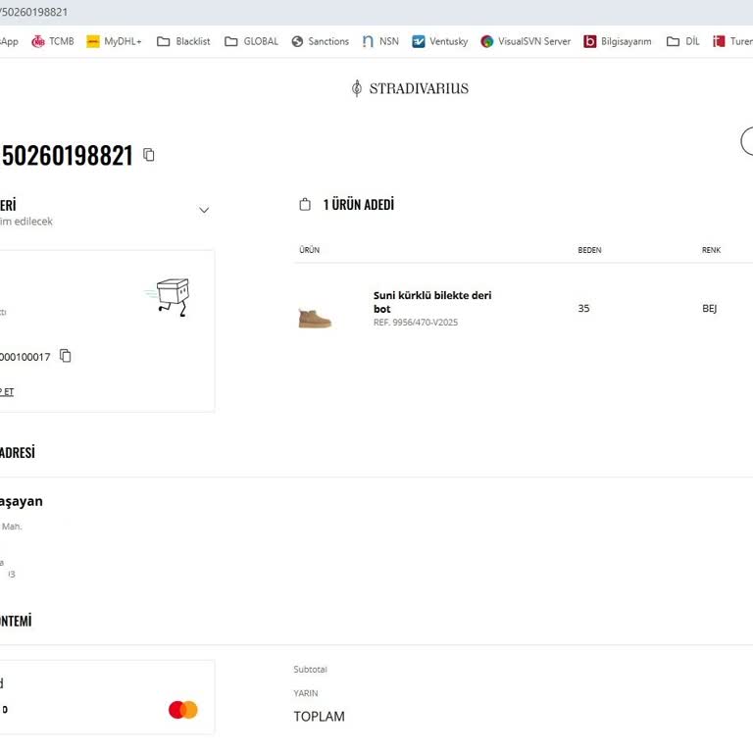The image size is (753, 753).
Task: Click the RENK column header
Action: click(x=711, y=250)
